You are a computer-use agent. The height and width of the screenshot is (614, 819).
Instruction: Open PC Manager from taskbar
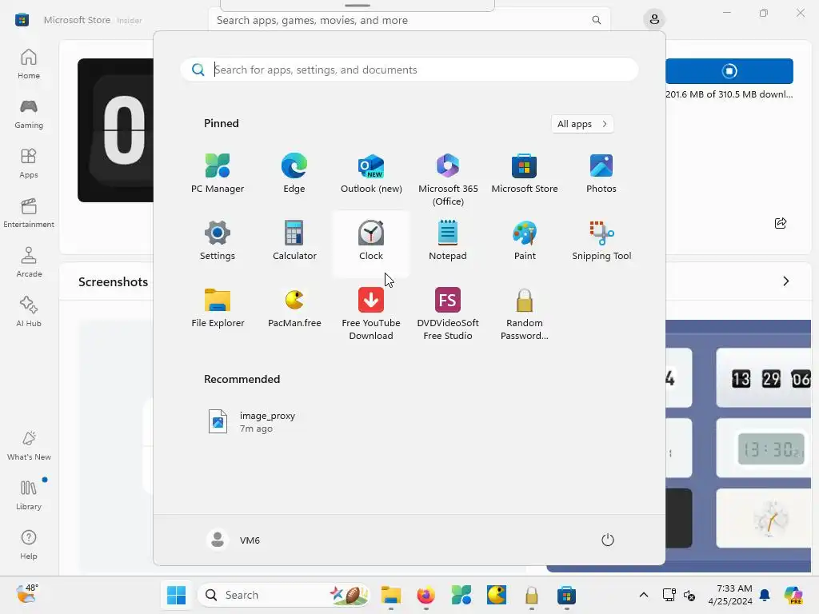click(461, 595)
